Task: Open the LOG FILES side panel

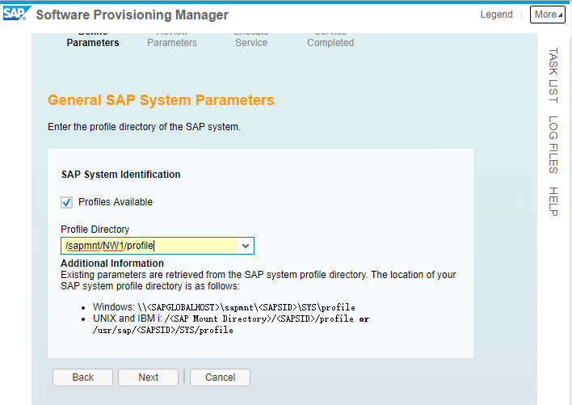Action: [553, 145]
